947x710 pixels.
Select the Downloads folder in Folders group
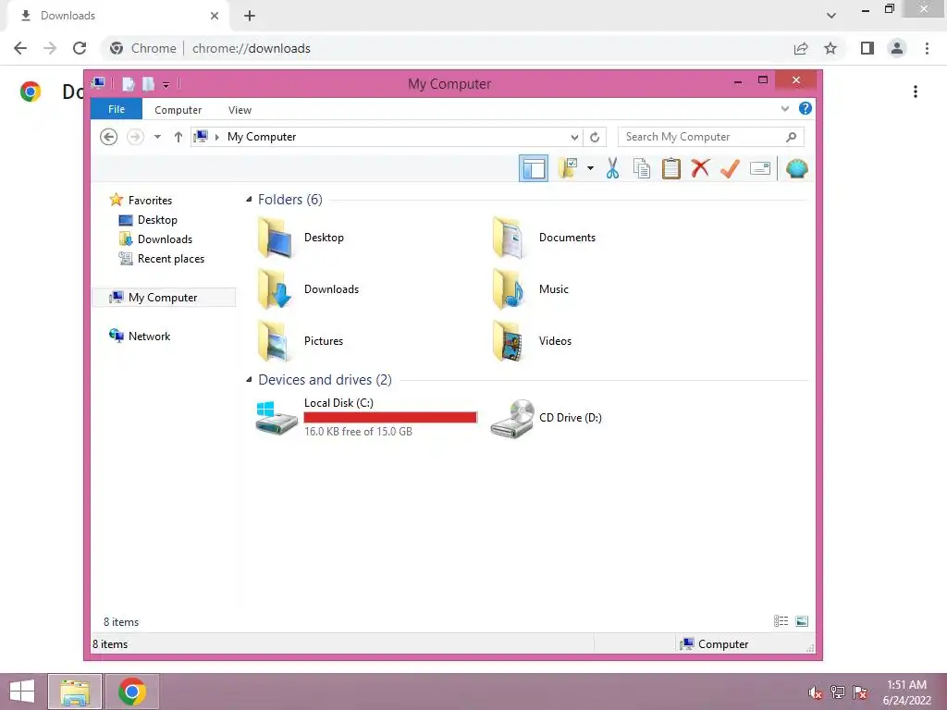(x=275, y=289)
